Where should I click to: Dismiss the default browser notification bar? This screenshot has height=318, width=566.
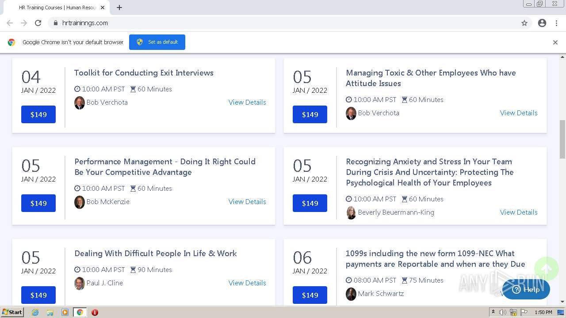click(555, 42)
